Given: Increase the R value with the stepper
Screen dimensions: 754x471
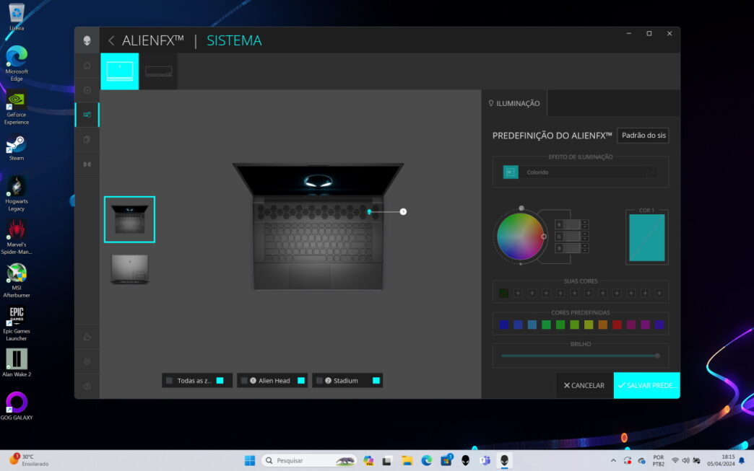Looking at the screenshot, I should [x=585, y=222].
